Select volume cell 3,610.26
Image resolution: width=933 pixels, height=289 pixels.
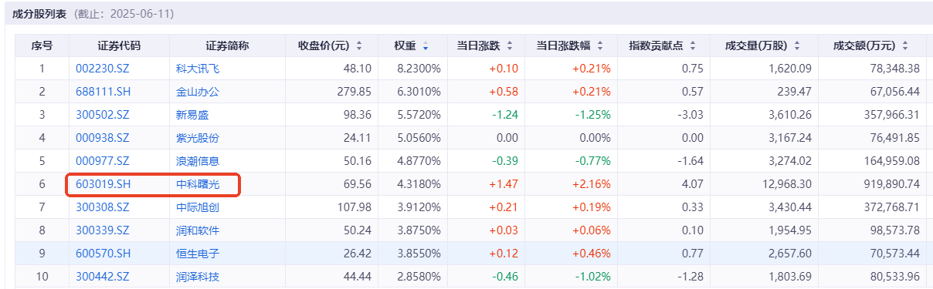coord(791,115)
